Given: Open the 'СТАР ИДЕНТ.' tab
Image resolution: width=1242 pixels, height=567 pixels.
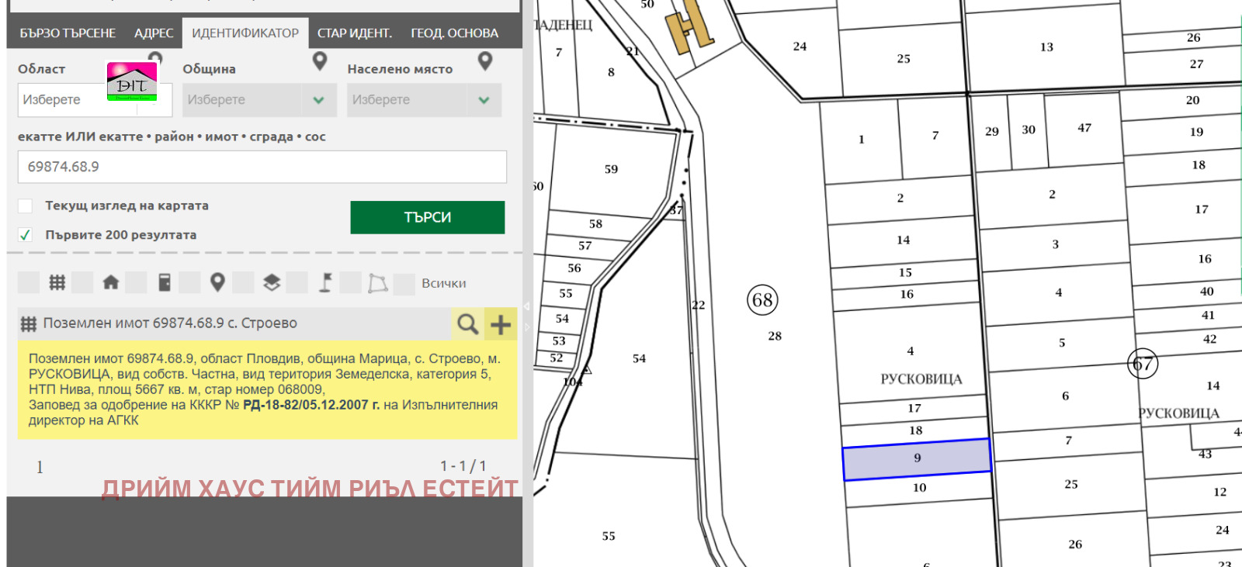Looking at the screenshot, I should [x=354, y=33].
